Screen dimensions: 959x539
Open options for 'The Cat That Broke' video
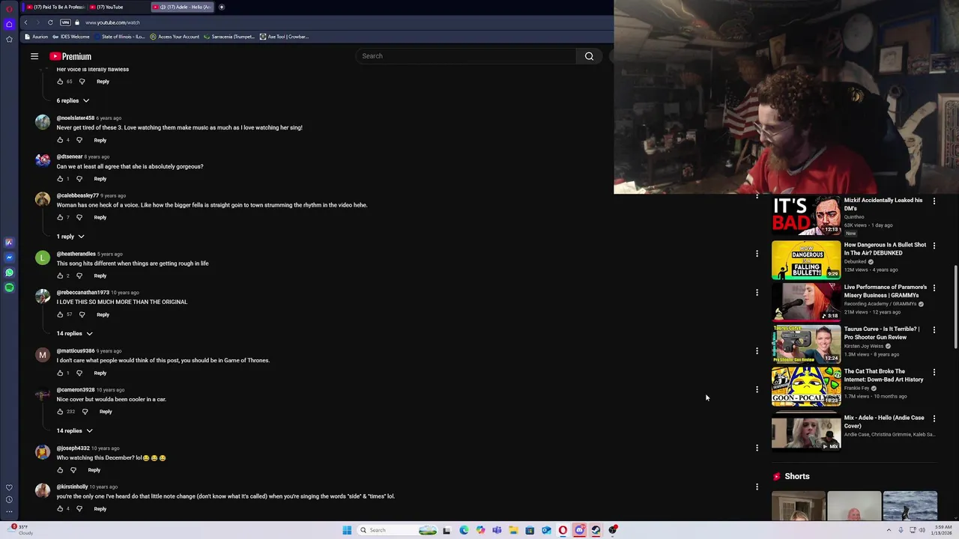click(934, 372)
